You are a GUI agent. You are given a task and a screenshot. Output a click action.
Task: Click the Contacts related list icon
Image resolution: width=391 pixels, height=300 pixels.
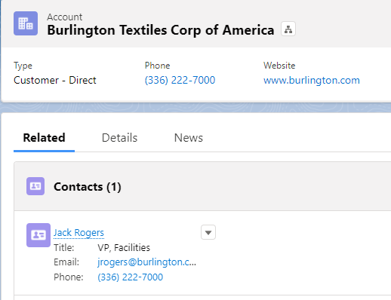(x=35, y=186)
